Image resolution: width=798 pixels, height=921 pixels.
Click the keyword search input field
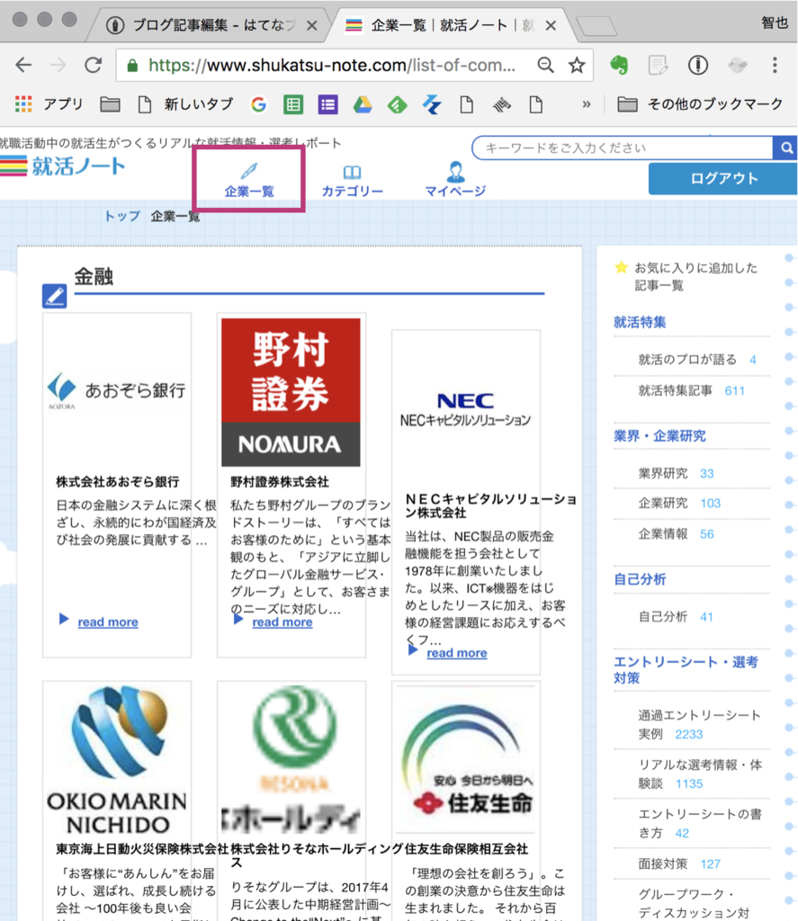[x=623, y=148]
